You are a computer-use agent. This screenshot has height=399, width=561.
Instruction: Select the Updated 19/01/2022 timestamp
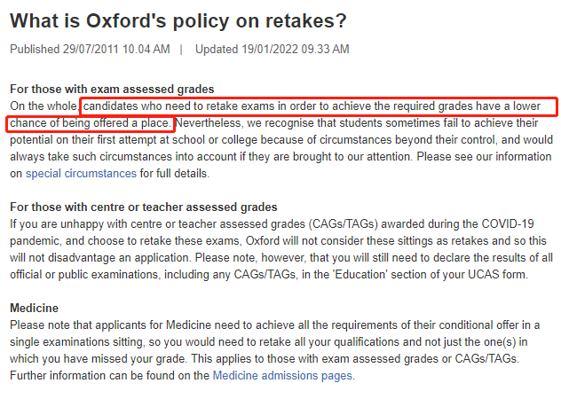click(x=272, y=49)
